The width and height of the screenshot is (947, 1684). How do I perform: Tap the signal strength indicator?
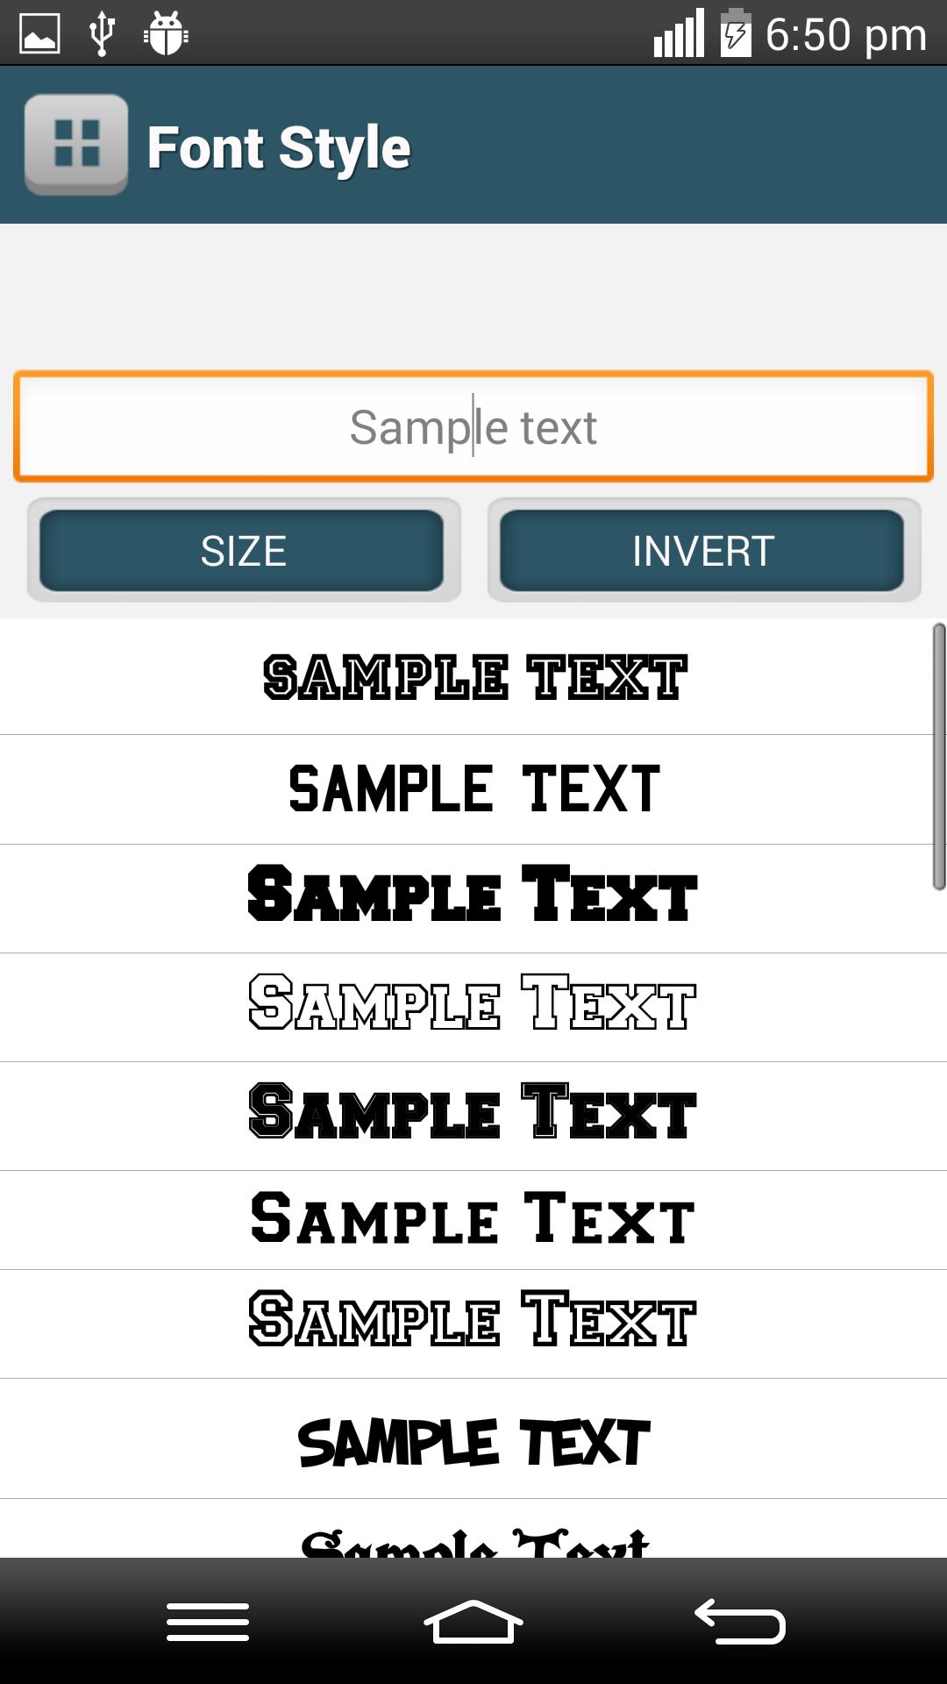click(680, 34)
